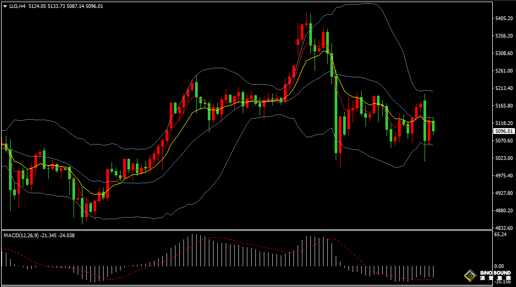The height and width of the screenshot is (287, 516).
Task: Click the 0.00 MACD scale value
Action: click(x=499, y=266)
